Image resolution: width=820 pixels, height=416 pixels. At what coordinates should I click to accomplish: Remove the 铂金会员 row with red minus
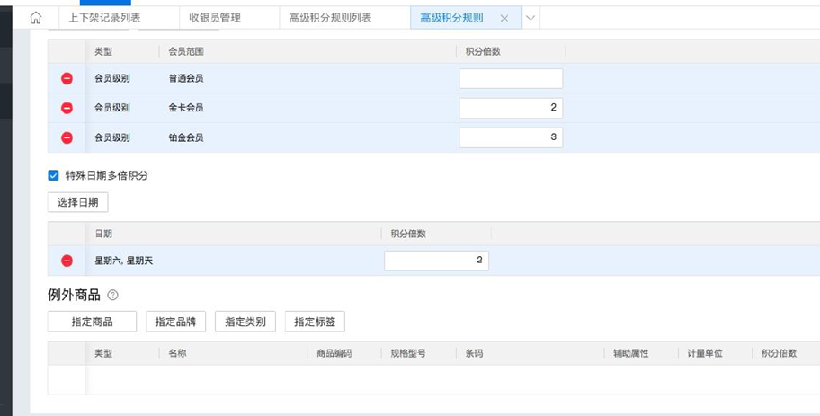coord(67,137)
